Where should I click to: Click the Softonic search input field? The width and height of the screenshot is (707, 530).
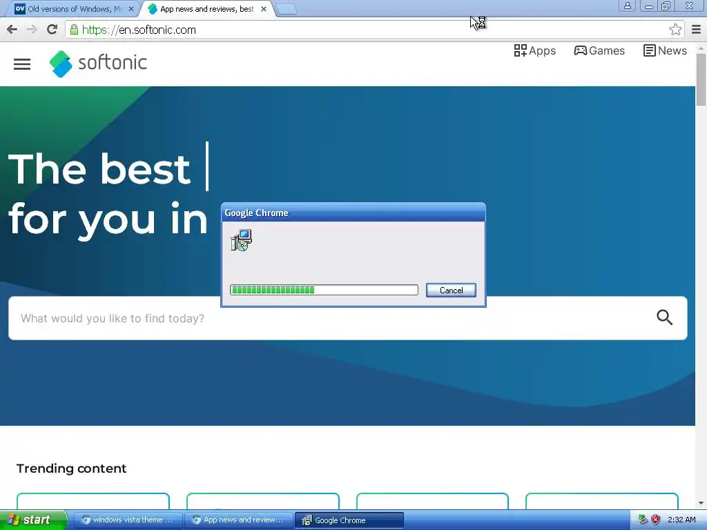point(348,318)
